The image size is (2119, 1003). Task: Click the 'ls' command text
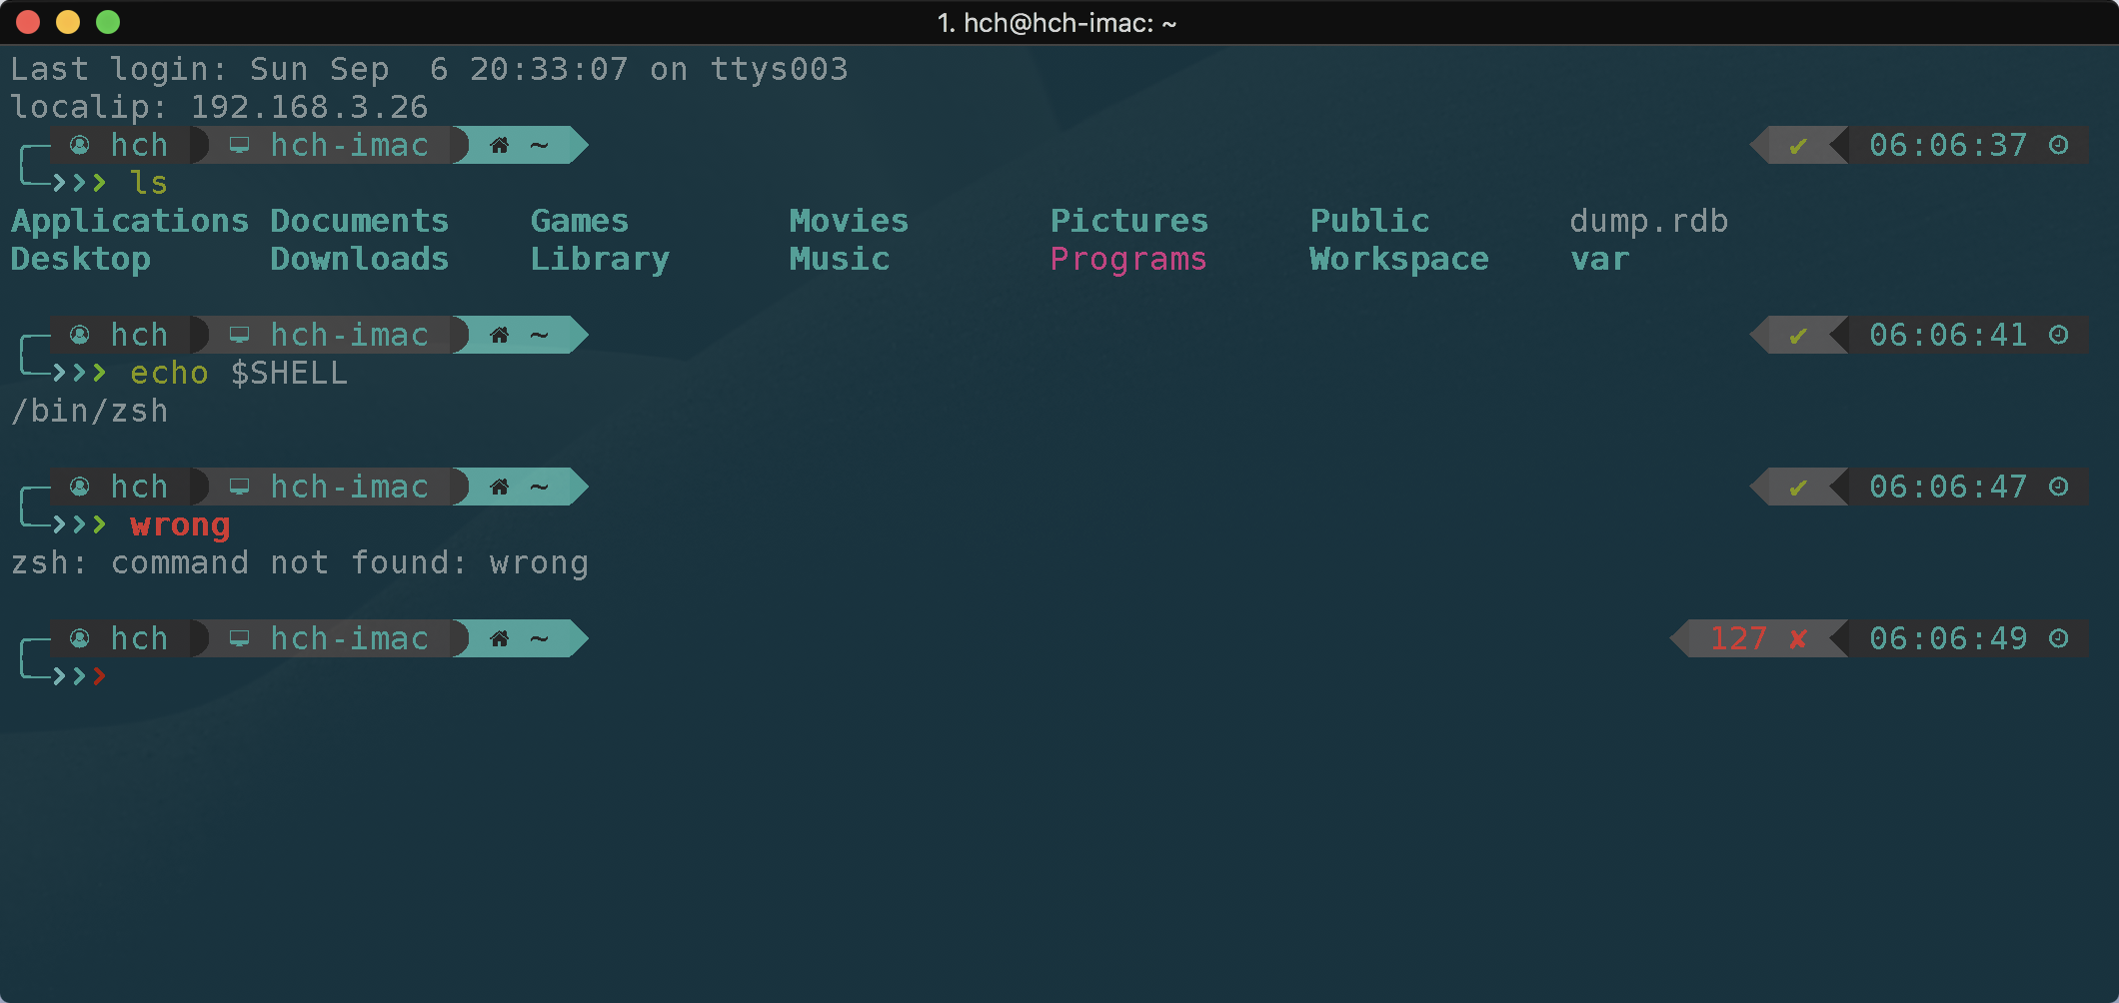[149, 183]
